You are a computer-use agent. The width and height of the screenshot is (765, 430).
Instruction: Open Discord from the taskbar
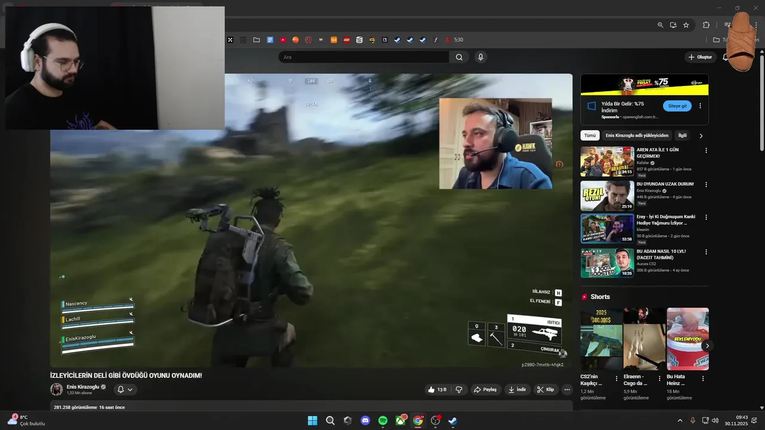pos(365,420)
